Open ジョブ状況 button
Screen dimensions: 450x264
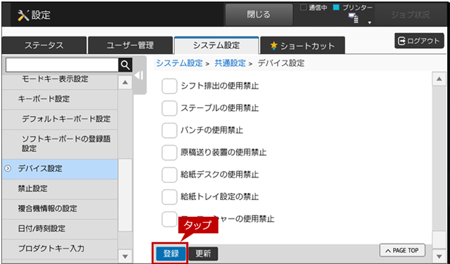point(411,15)
